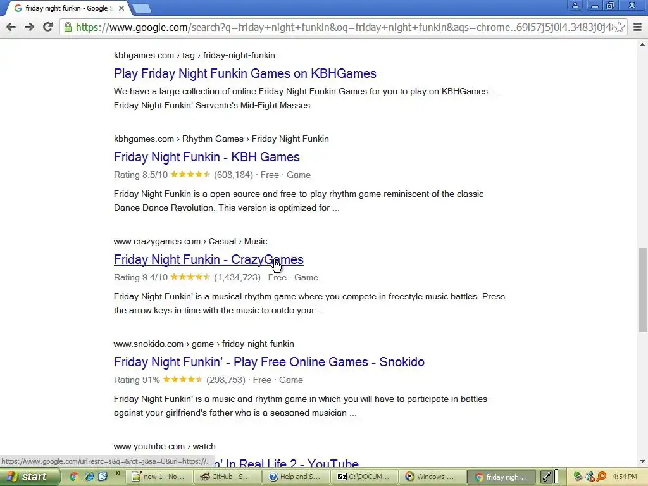Go forward to the next page

(x=29, y=27)
